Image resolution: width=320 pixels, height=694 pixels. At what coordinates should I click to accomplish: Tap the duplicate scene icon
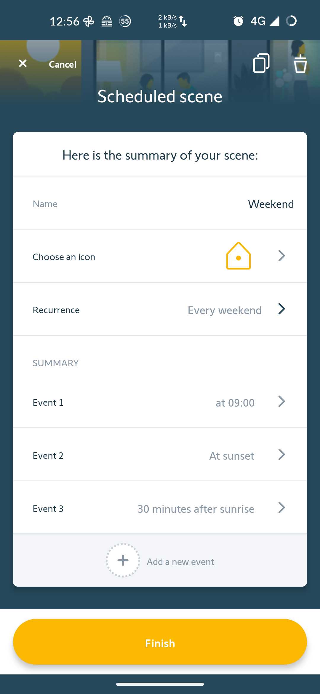point(261,63)
